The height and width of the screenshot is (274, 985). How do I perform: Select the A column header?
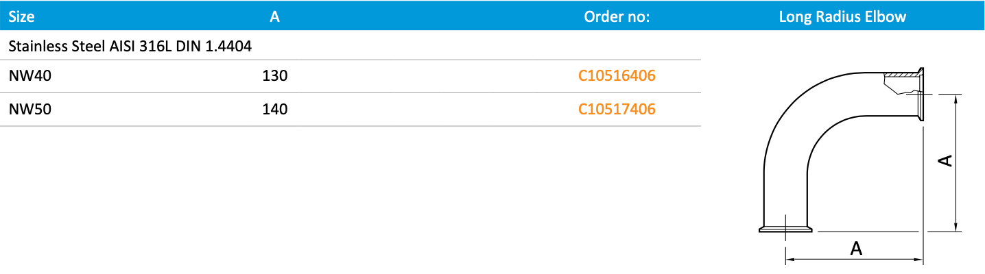[274, 17]
